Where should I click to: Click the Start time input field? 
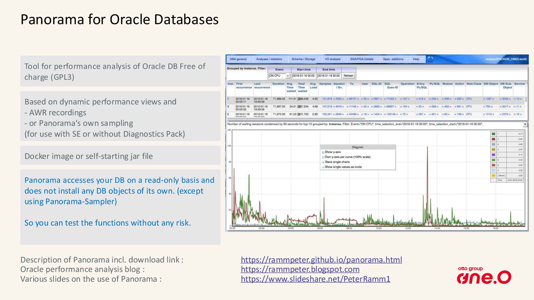303,76
